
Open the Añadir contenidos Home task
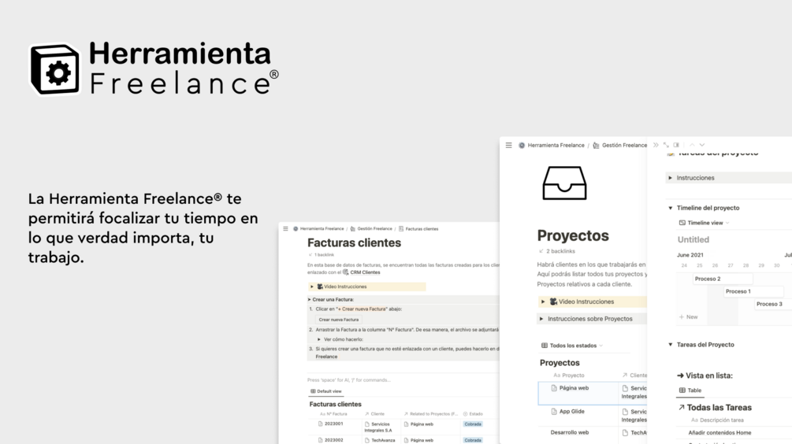click(x=719, y=432)
